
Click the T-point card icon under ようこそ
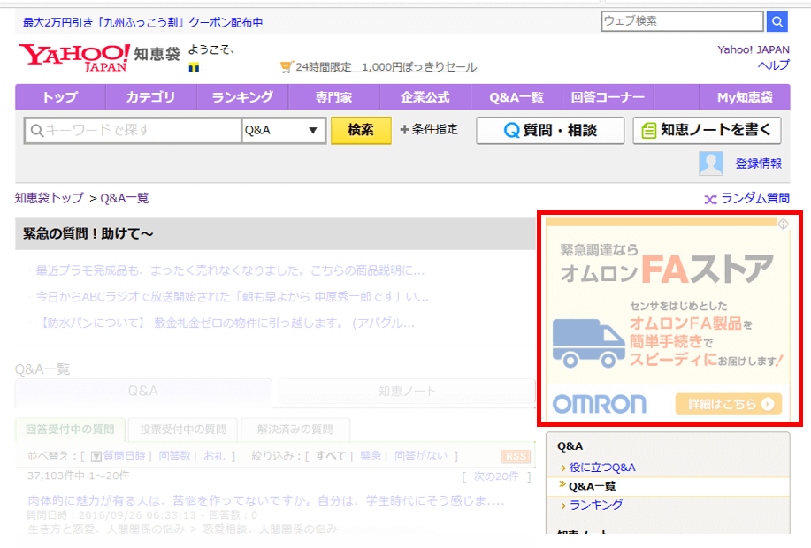(194, 68)
